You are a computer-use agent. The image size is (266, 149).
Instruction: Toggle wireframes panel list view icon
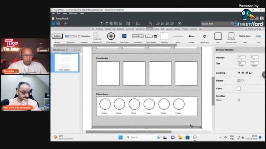79,50
